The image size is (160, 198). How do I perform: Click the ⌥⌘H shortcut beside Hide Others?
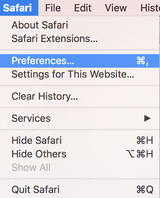(139, 154)
